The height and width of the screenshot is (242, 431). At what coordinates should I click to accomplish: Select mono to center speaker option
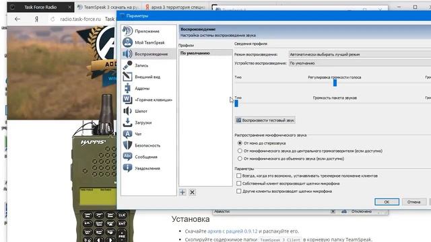pos(240,151)
